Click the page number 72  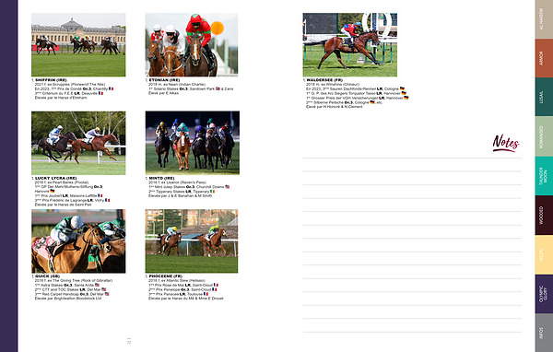click(x=129, y=342)
